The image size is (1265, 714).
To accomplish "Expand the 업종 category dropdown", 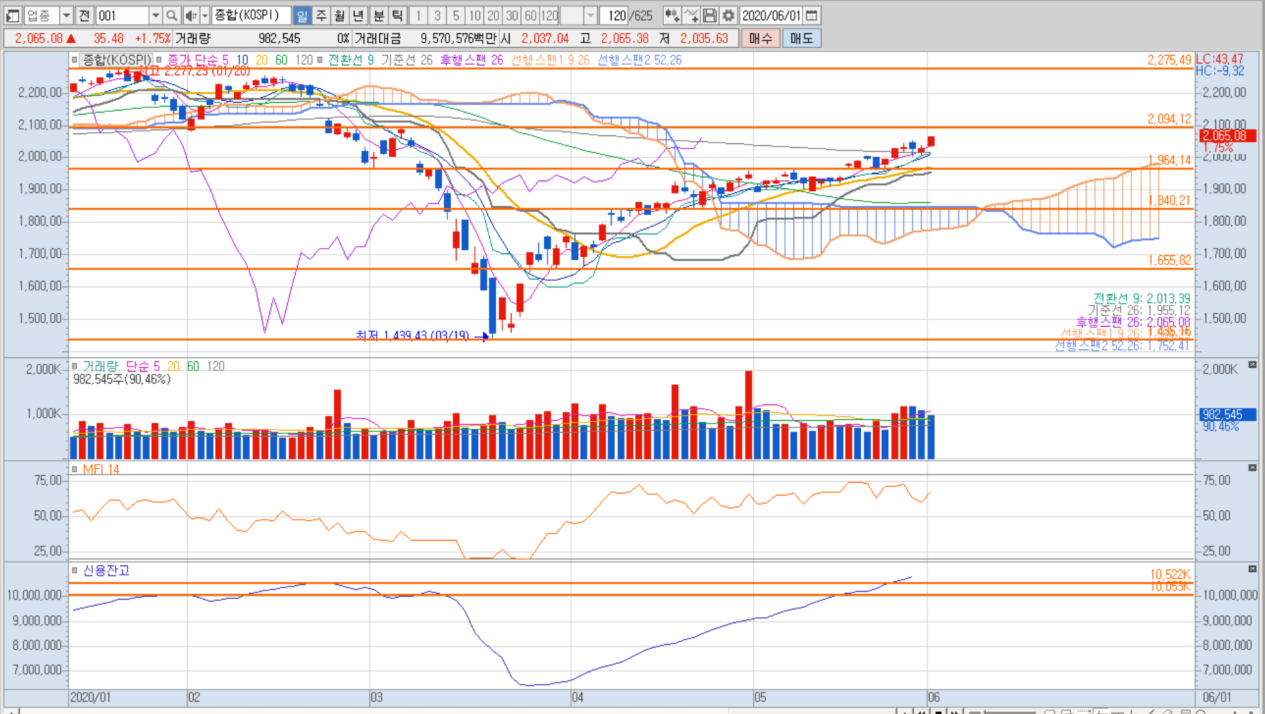I will point(66,15).
